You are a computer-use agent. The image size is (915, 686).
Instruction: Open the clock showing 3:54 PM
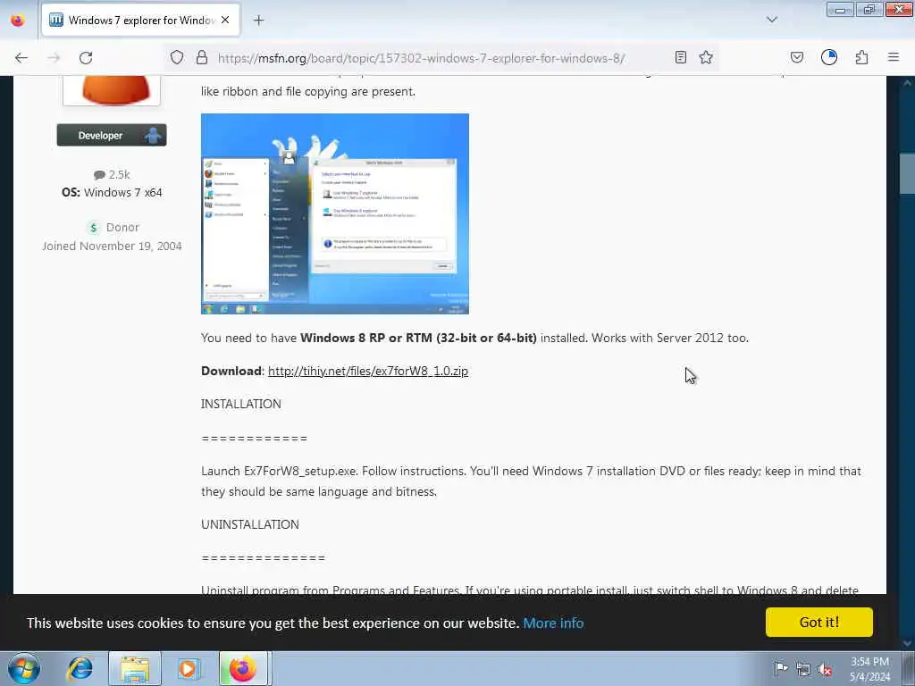point(869,669)
